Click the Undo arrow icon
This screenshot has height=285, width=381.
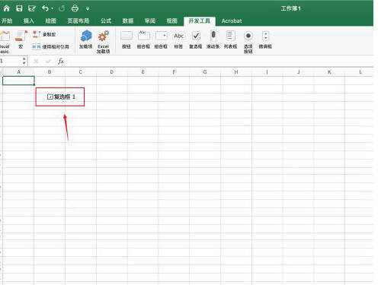coord(45,8)
